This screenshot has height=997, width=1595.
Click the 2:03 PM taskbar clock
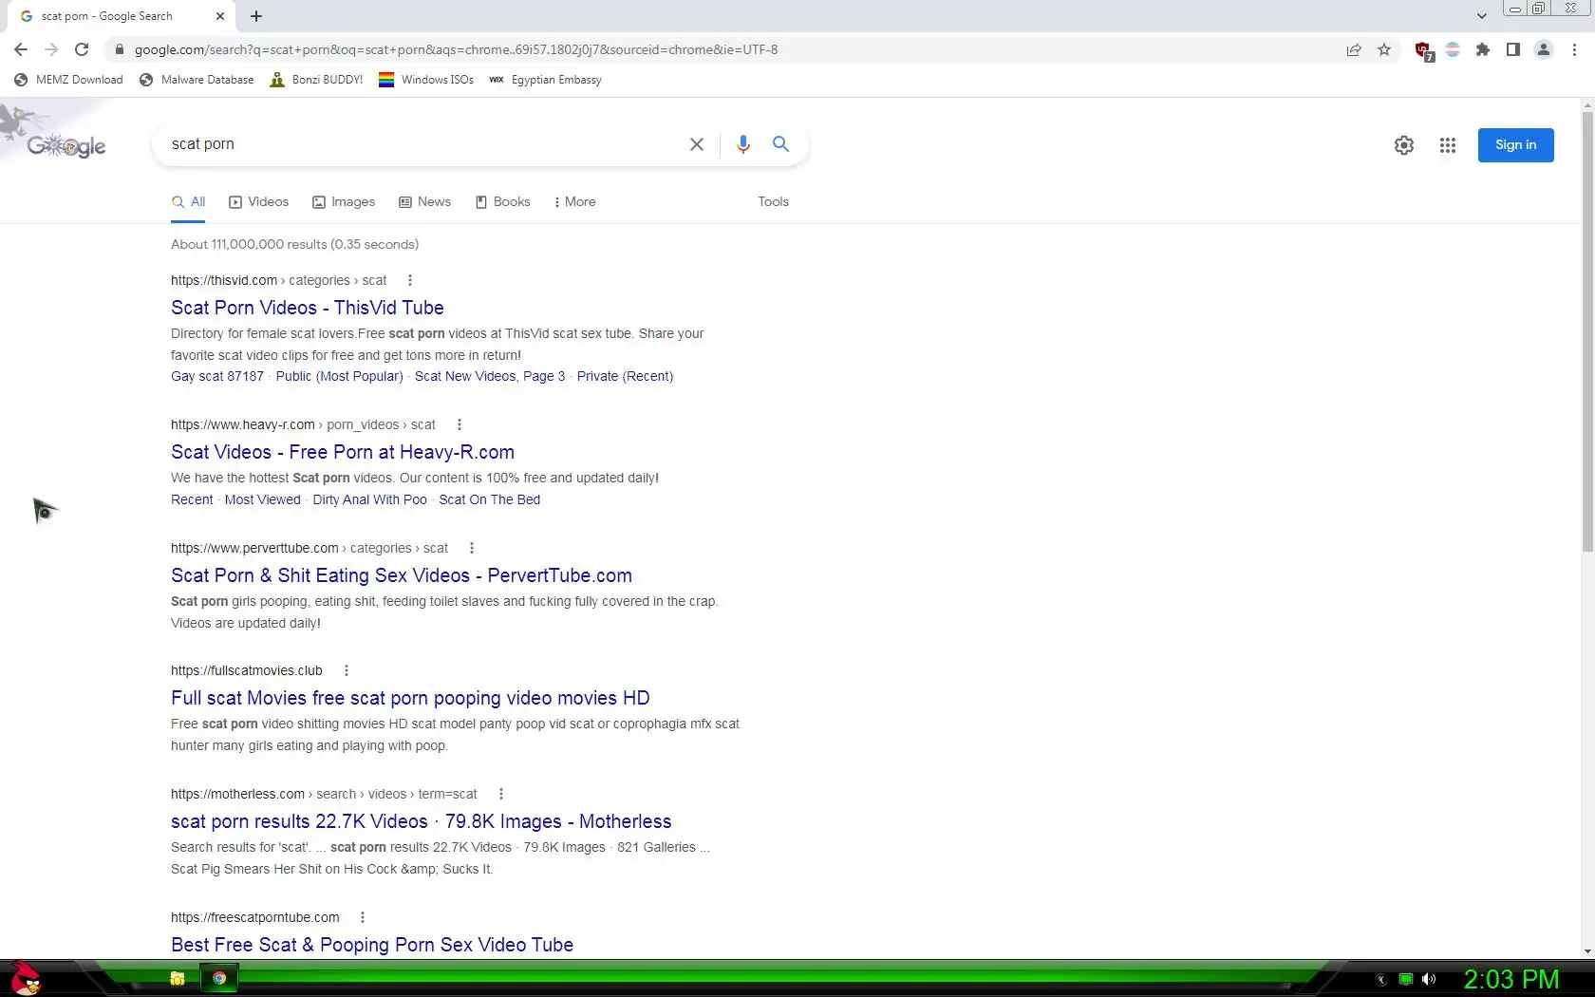pos(1511,979)
